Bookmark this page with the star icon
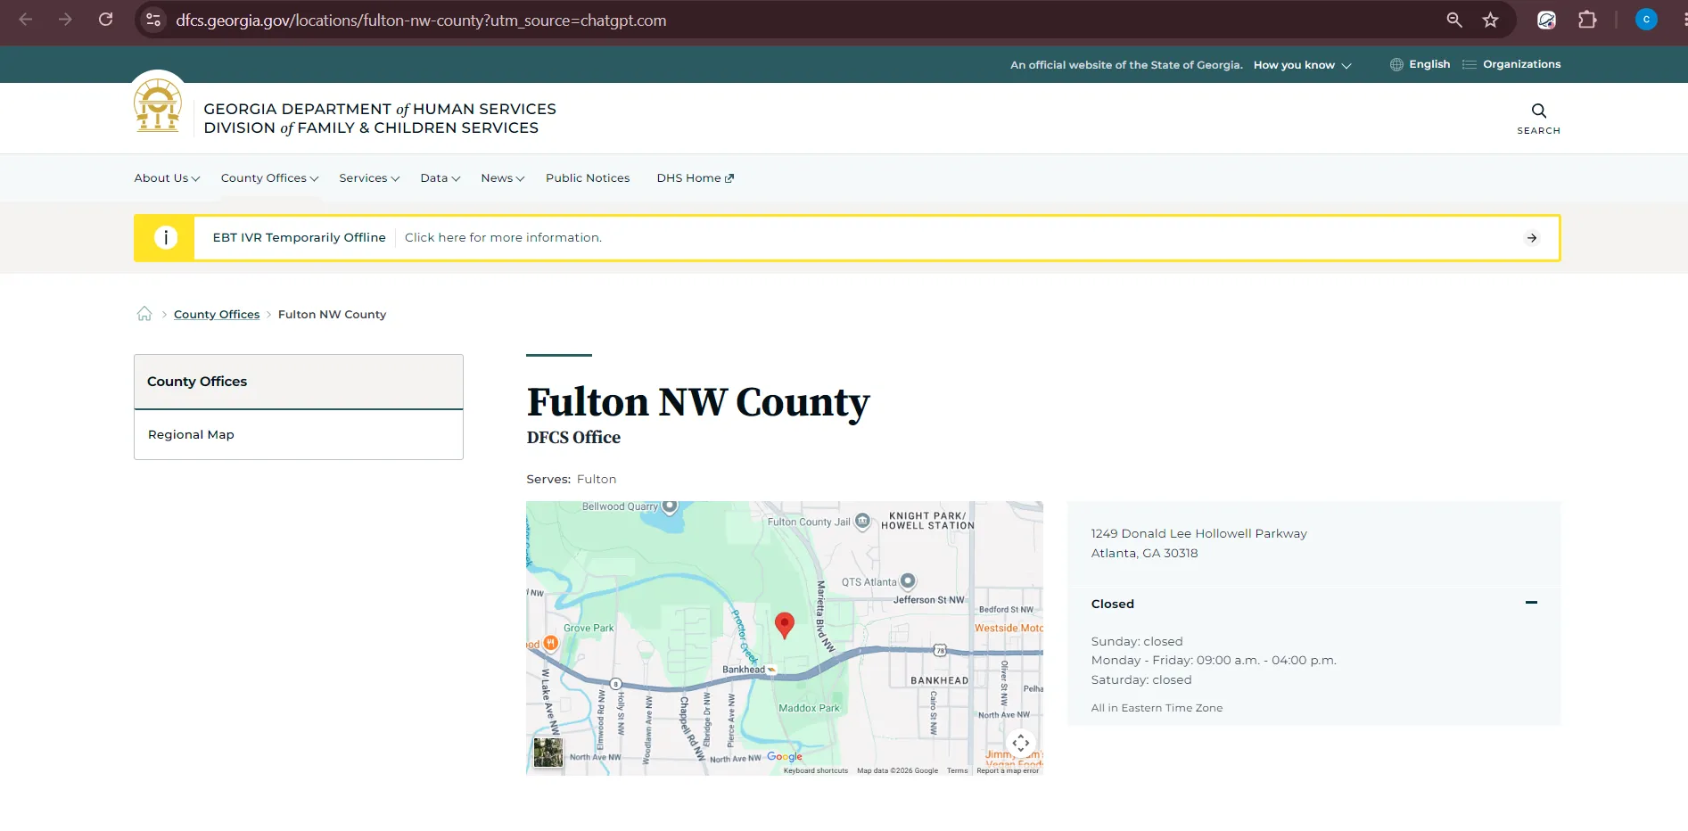The height and width of the screenshot is (831, 1688). point(1490,20)
